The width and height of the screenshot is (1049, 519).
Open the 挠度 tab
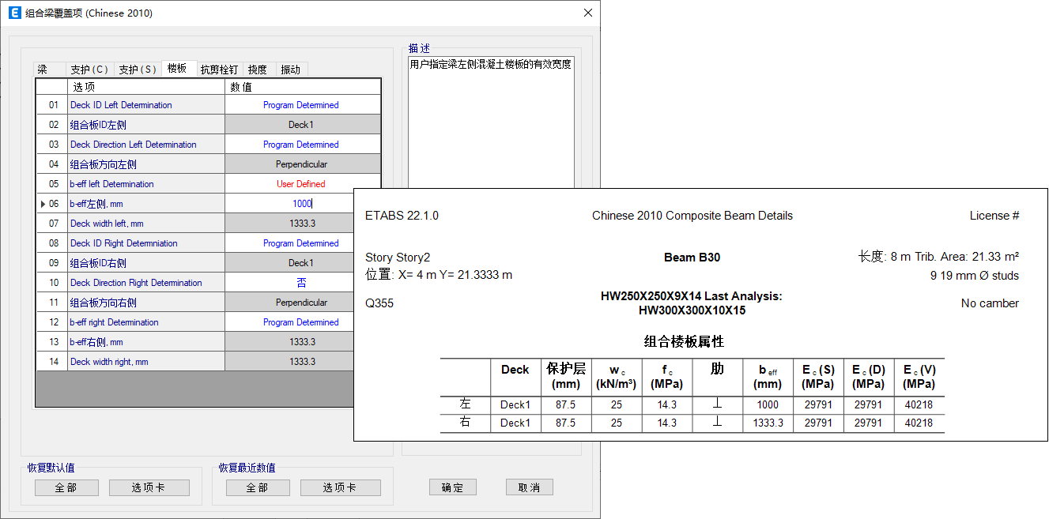(x=258, y=70)
